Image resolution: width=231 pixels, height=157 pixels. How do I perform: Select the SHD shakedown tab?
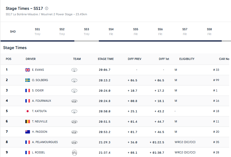[13, 32]
